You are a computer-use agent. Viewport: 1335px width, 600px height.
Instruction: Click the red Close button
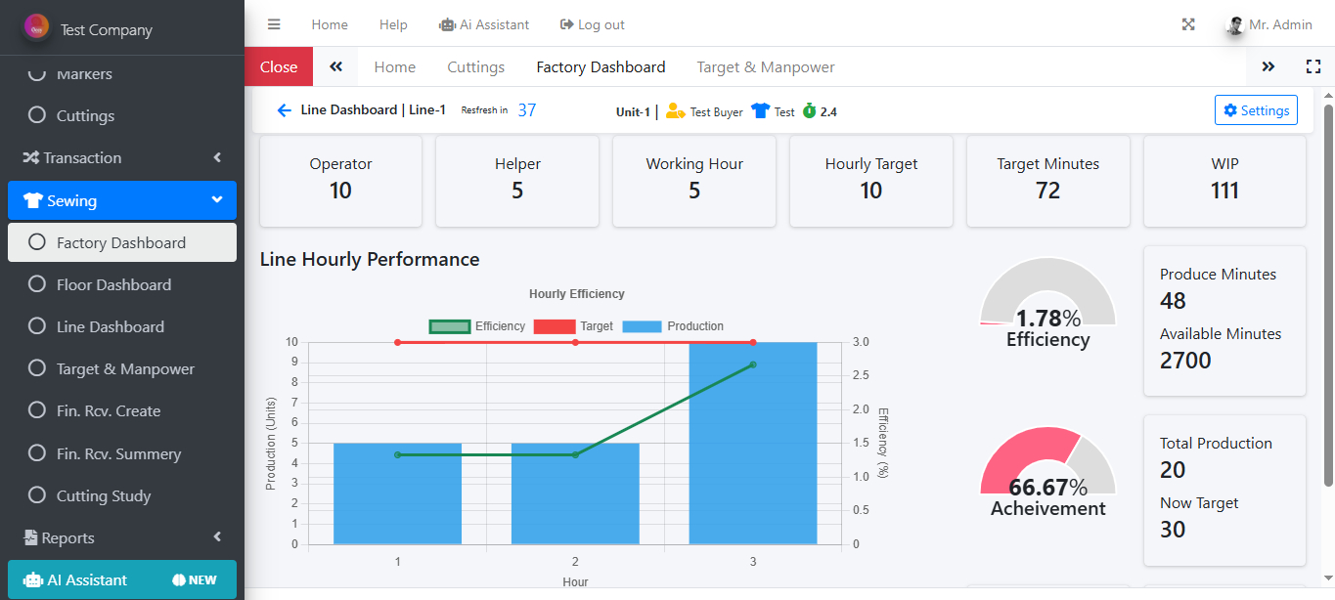pos(279,66)
